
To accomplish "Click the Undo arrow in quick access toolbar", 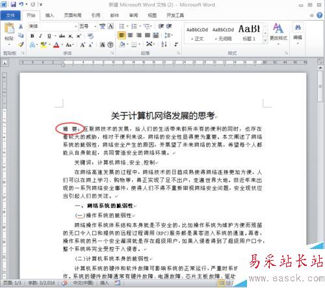I will point(21,5).
